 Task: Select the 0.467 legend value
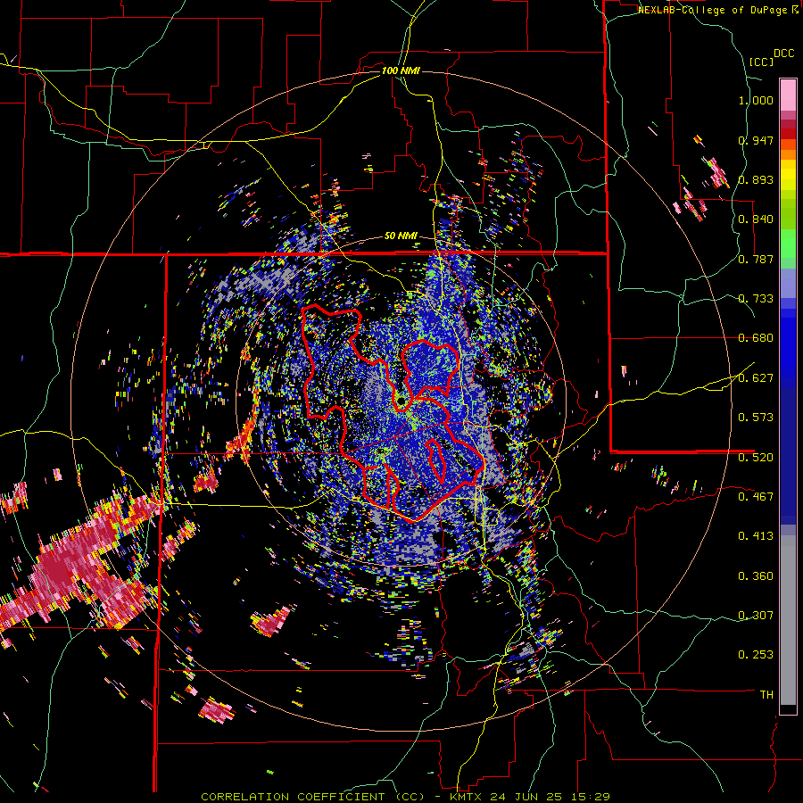click(x=756, y=497)
